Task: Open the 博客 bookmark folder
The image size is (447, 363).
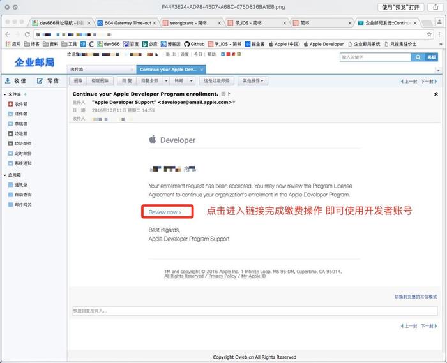Action: [x=32, y=44]
